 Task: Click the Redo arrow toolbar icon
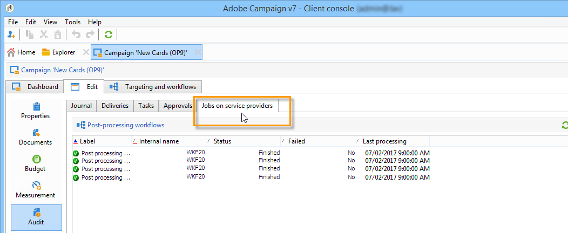tap(90, 35)
